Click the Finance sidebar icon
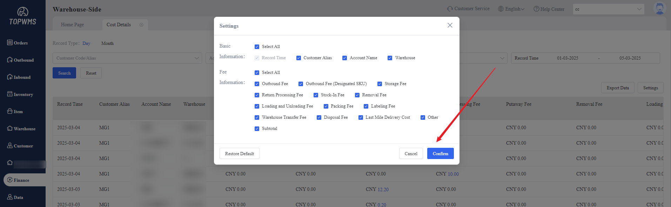 pyautogui.click(x=10, y=180)
